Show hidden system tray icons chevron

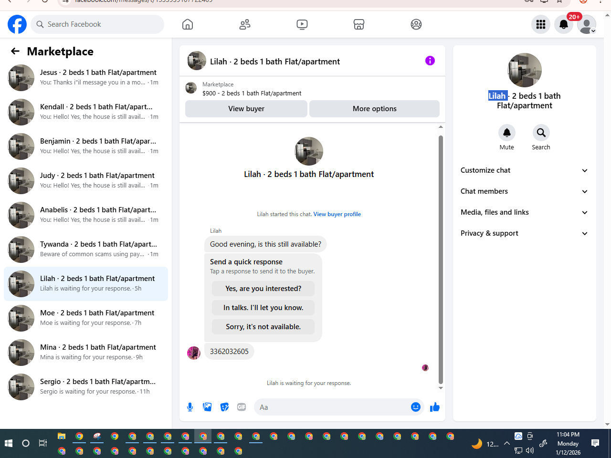tap(507, 444)
